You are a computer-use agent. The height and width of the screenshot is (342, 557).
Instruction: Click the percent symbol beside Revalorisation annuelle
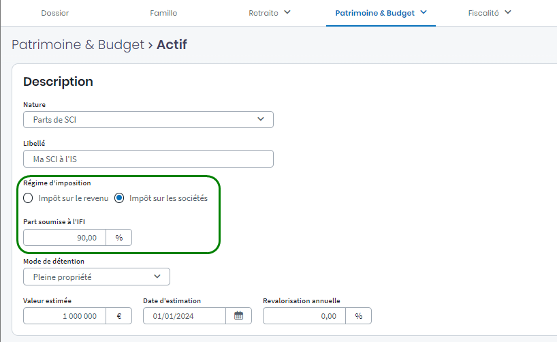click(x=358, y=316)
